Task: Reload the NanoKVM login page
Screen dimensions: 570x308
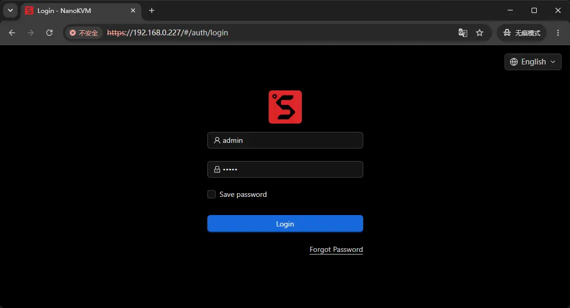Action: click(x=49, y=33)
